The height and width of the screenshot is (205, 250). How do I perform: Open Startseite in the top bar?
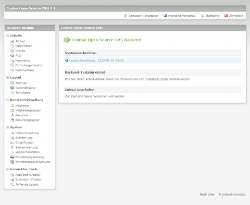[x=212, y=16]
